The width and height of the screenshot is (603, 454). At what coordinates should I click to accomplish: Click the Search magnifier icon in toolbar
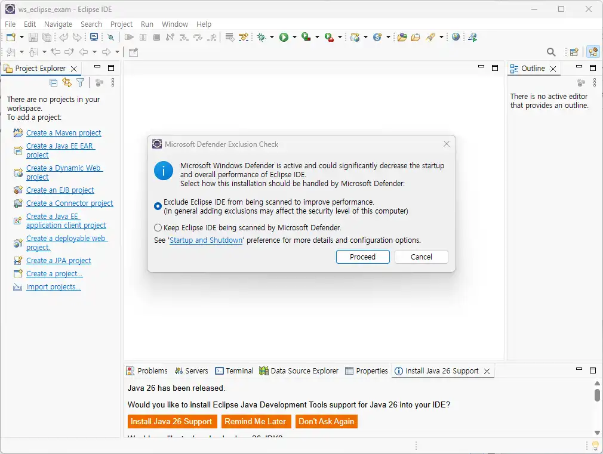coord(551,52)
